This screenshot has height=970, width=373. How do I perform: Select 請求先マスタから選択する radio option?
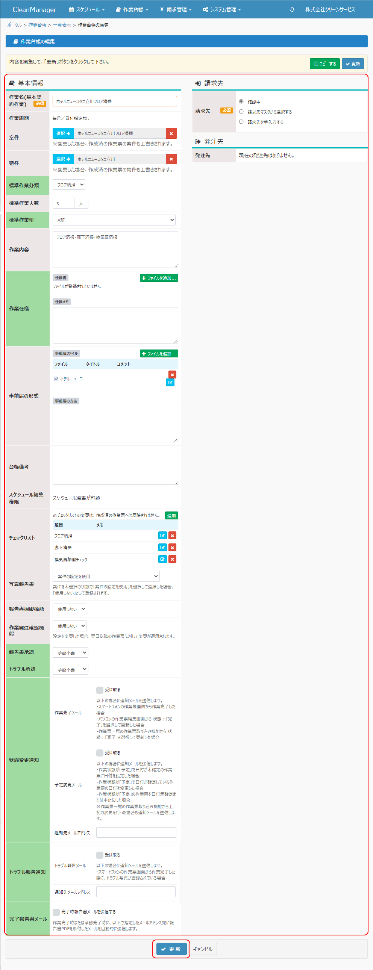pyautogui.click(x=241, y=112)
